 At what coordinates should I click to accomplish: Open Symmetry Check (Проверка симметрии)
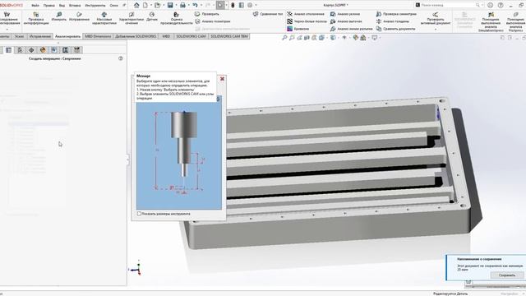[x=396, y=14]
